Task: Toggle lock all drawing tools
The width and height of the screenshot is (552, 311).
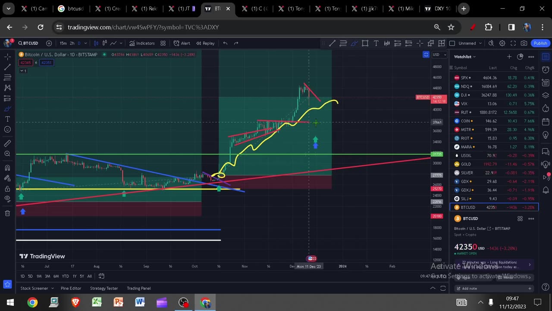Action: pyautogui.click(x=7, y=188)
